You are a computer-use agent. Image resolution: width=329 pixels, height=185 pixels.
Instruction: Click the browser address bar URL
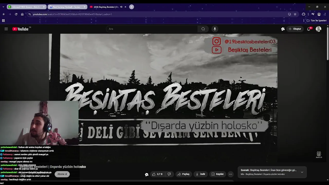click(x=72, y=14)
